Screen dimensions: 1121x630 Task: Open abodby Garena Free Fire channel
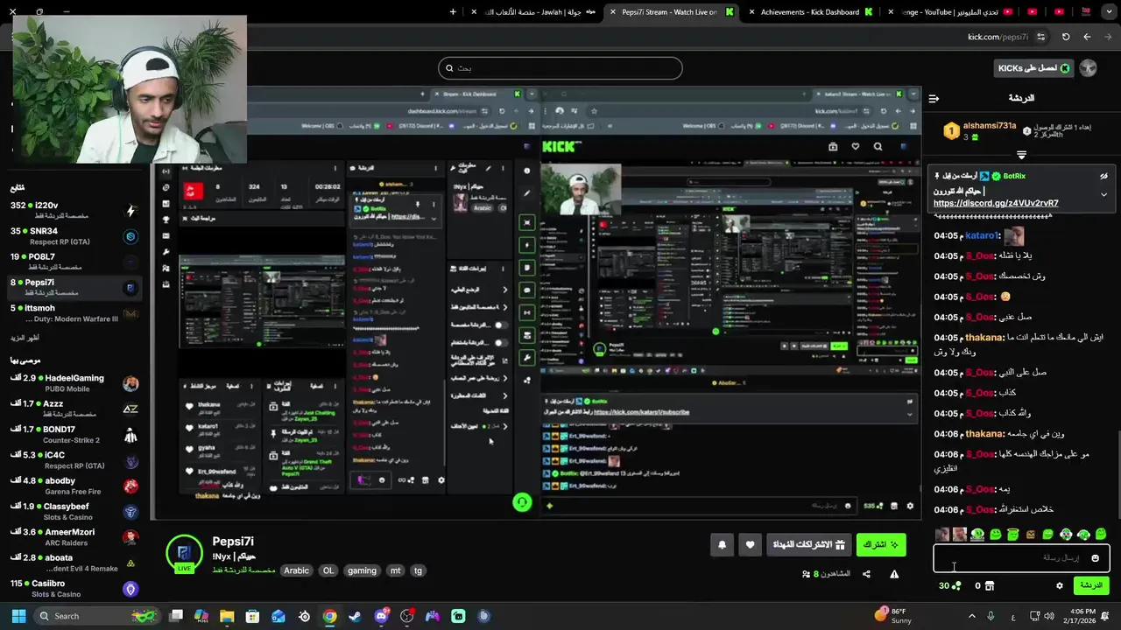(74, 486)
